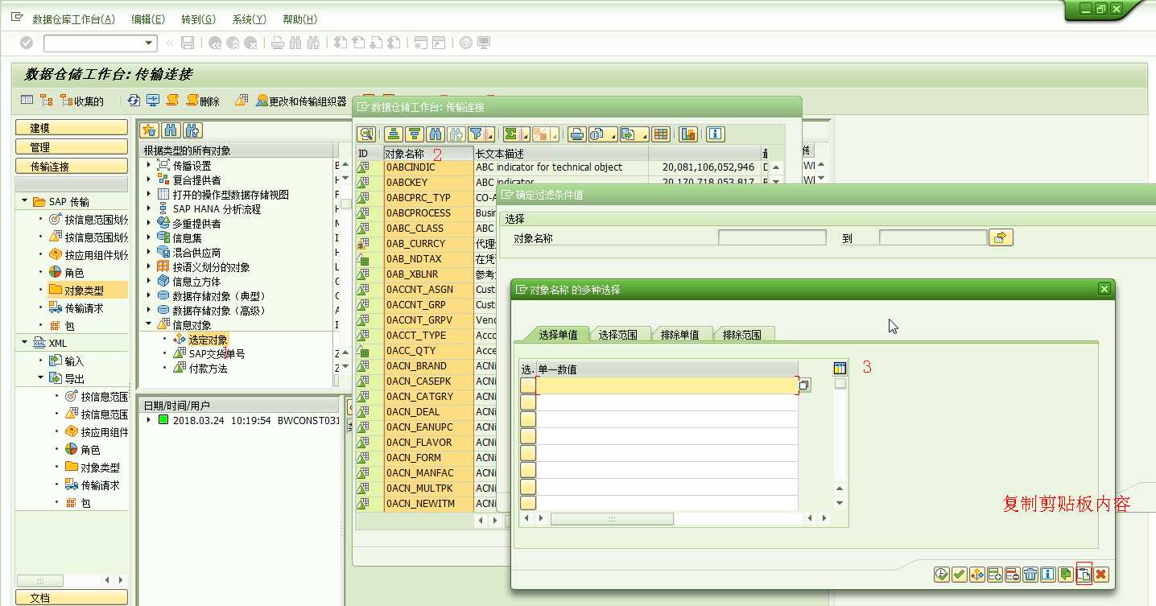Click the 文档 button at bottom left
The height and width of the screenshot is (606, 1156).
tap(72, 598)
